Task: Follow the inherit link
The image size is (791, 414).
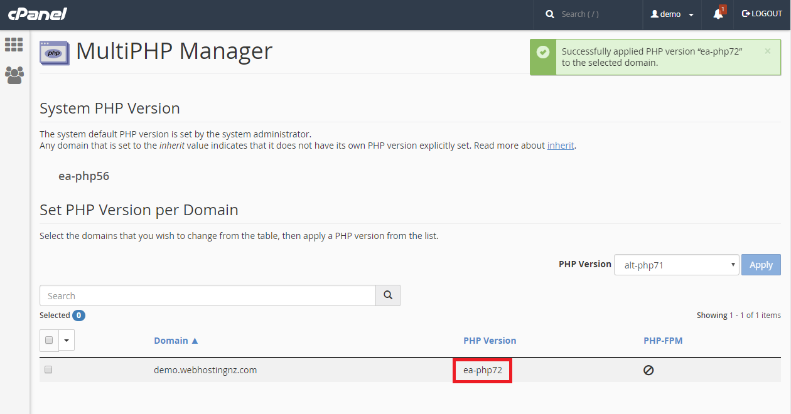Action: [561, 146]
